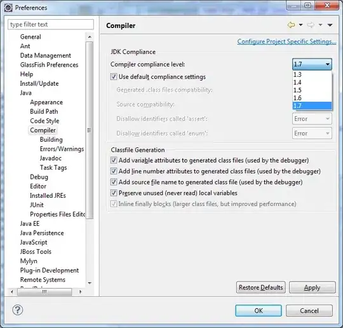Confirm with the OK button
The height and width of the screenshot is (328, 343).
[x=259, y=310]
